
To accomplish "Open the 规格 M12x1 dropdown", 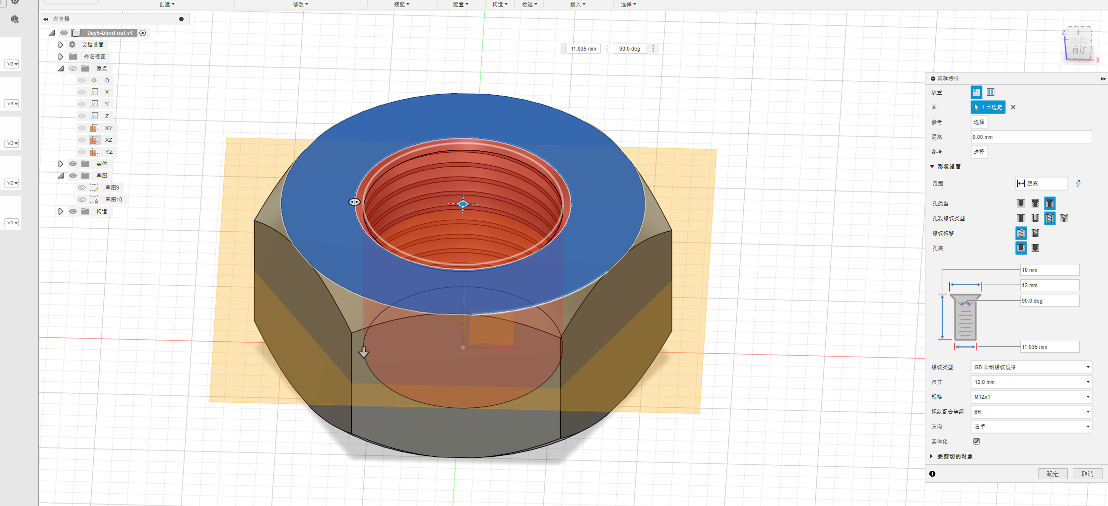I will pyautogui.click(x=1031, y=397).
